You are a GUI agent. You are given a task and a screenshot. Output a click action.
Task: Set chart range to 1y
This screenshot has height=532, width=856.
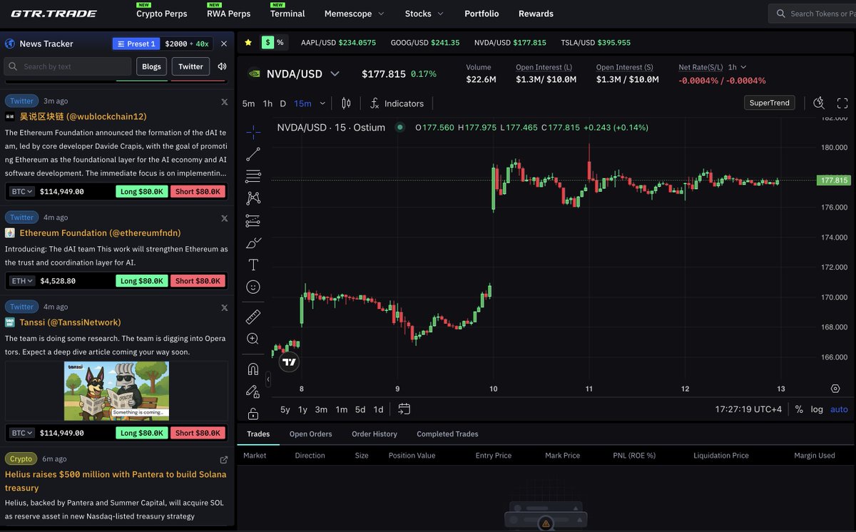click(x=302, y=409)
